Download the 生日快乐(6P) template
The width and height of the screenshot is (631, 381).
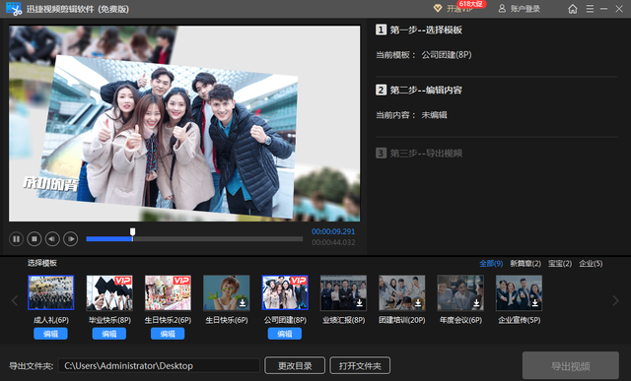tap(243, 303)
